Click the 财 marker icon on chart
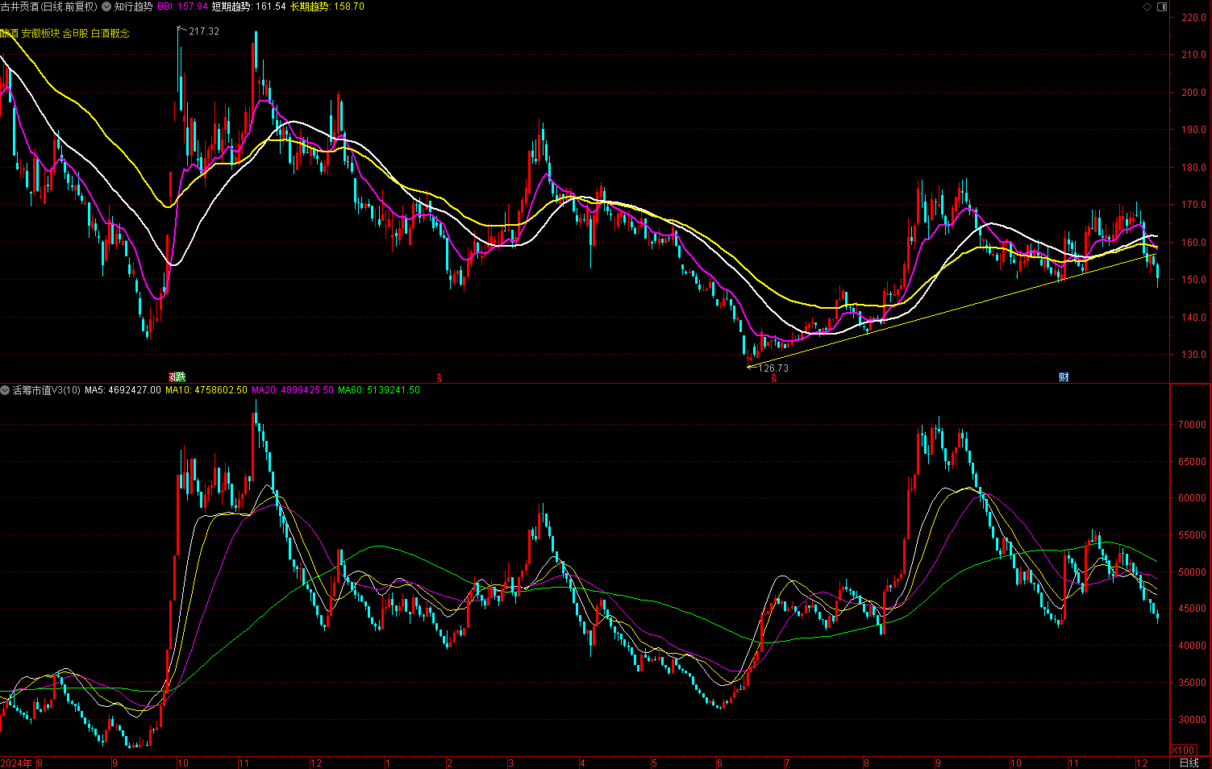Viewport: 1212px width, 769px height. (x=1064, y=376)
